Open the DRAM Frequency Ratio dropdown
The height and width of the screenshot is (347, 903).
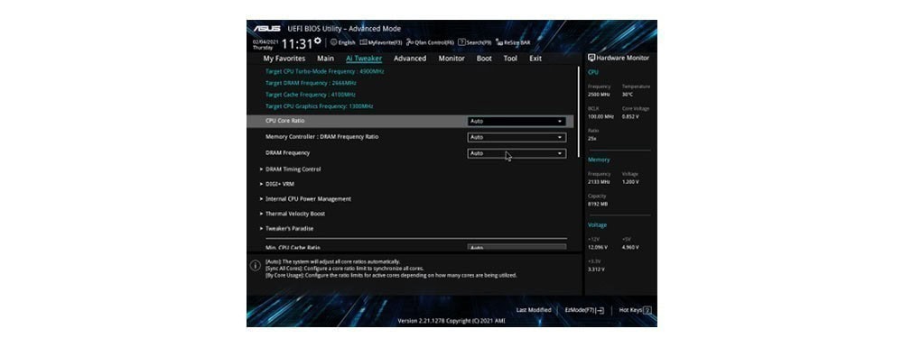(x=517, y=137)
